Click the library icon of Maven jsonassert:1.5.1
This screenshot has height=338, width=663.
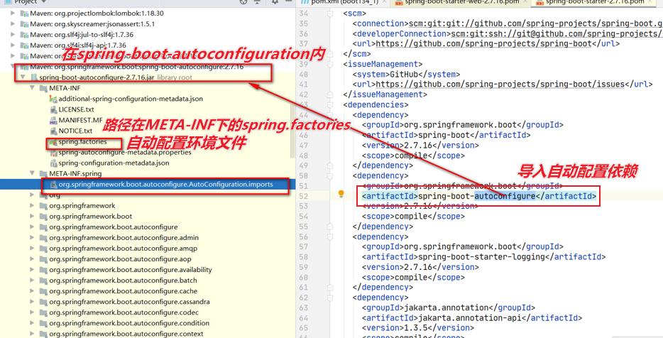[25, 23]
